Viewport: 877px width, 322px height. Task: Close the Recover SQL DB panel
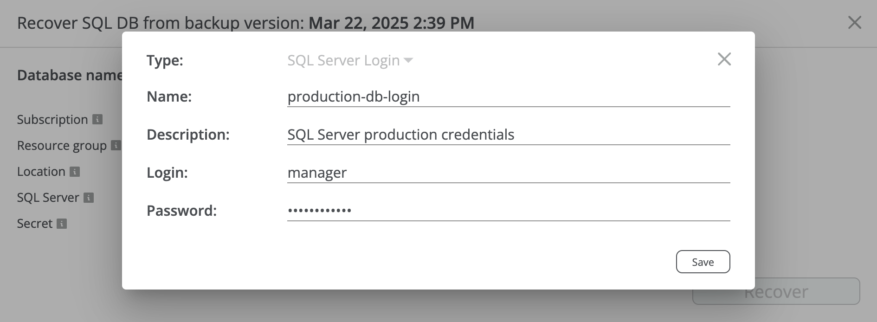[854, 23]
